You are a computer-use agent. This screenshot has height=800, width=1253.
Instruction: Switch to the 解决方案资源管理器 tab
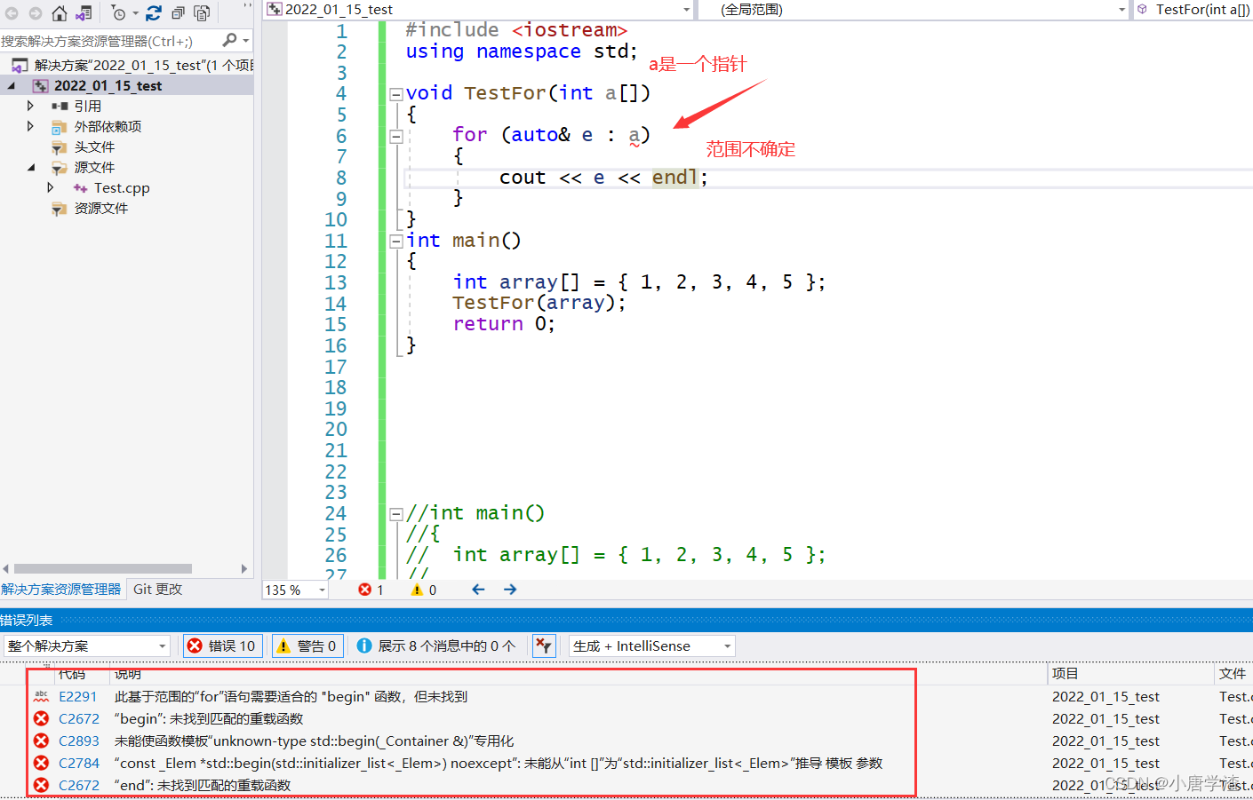tap(61, 590)
